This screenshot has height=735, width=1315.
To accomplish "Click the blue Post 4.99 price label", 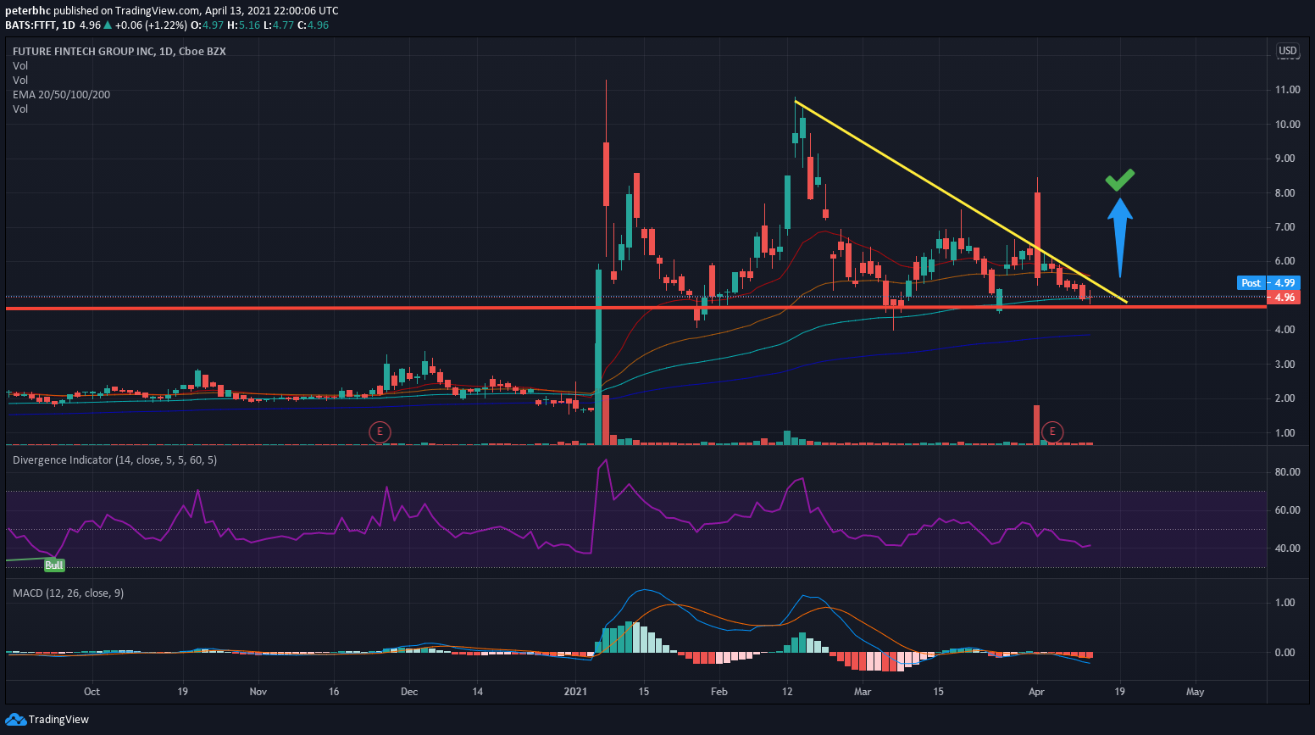I will (x=1268, y=283).
